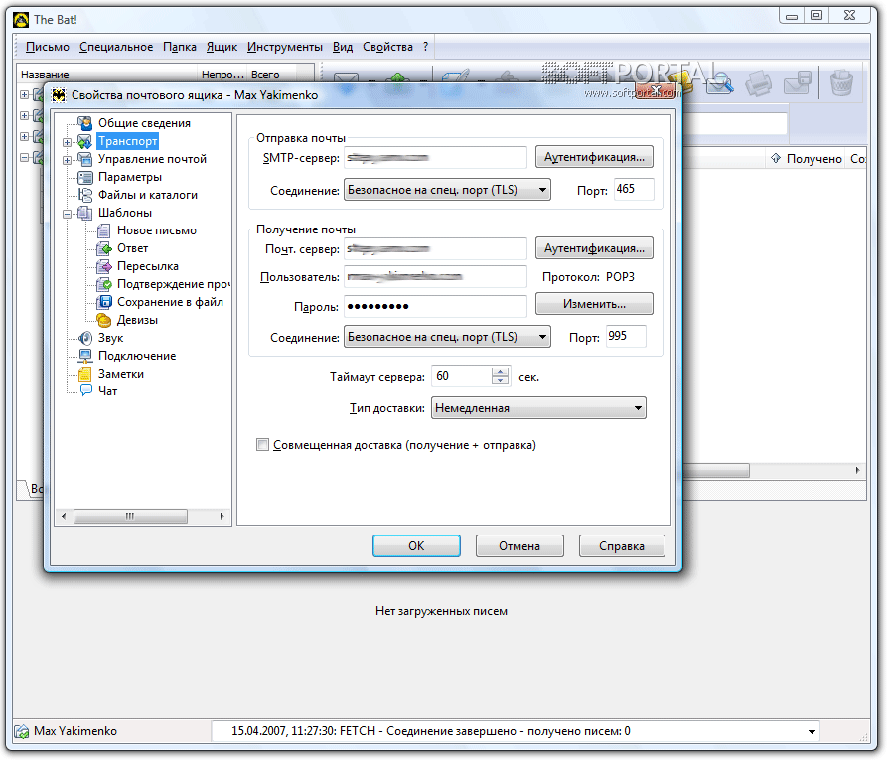The height and width of the screenshot is (764, 887).
Task: Click the POP3 Порт field showing 995
Action: coord(626,336)
